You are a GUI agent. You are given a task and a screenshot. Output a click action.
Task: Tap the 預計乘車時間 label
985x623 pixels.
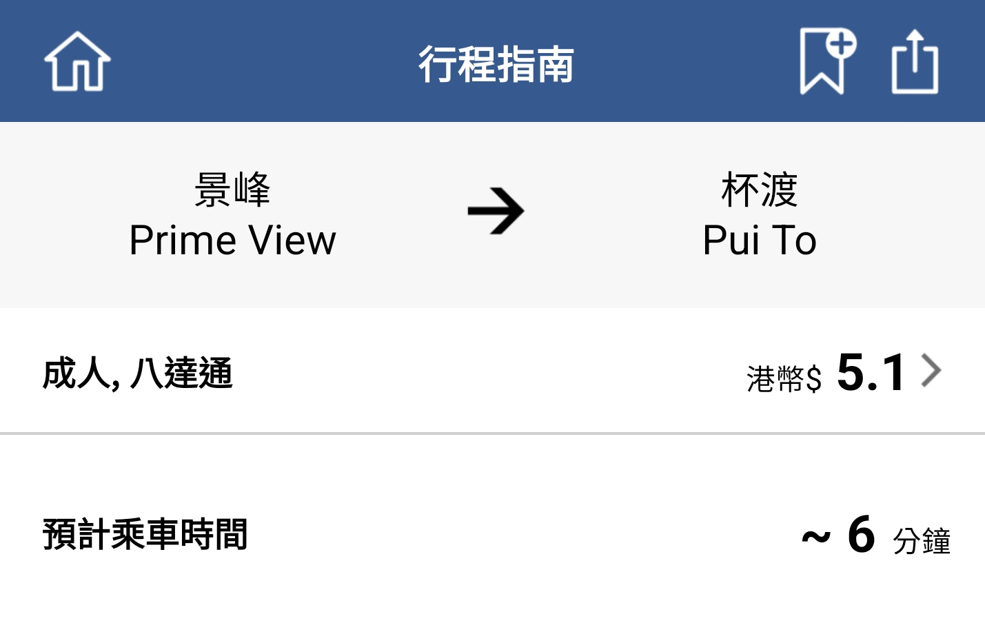[145, 534]
